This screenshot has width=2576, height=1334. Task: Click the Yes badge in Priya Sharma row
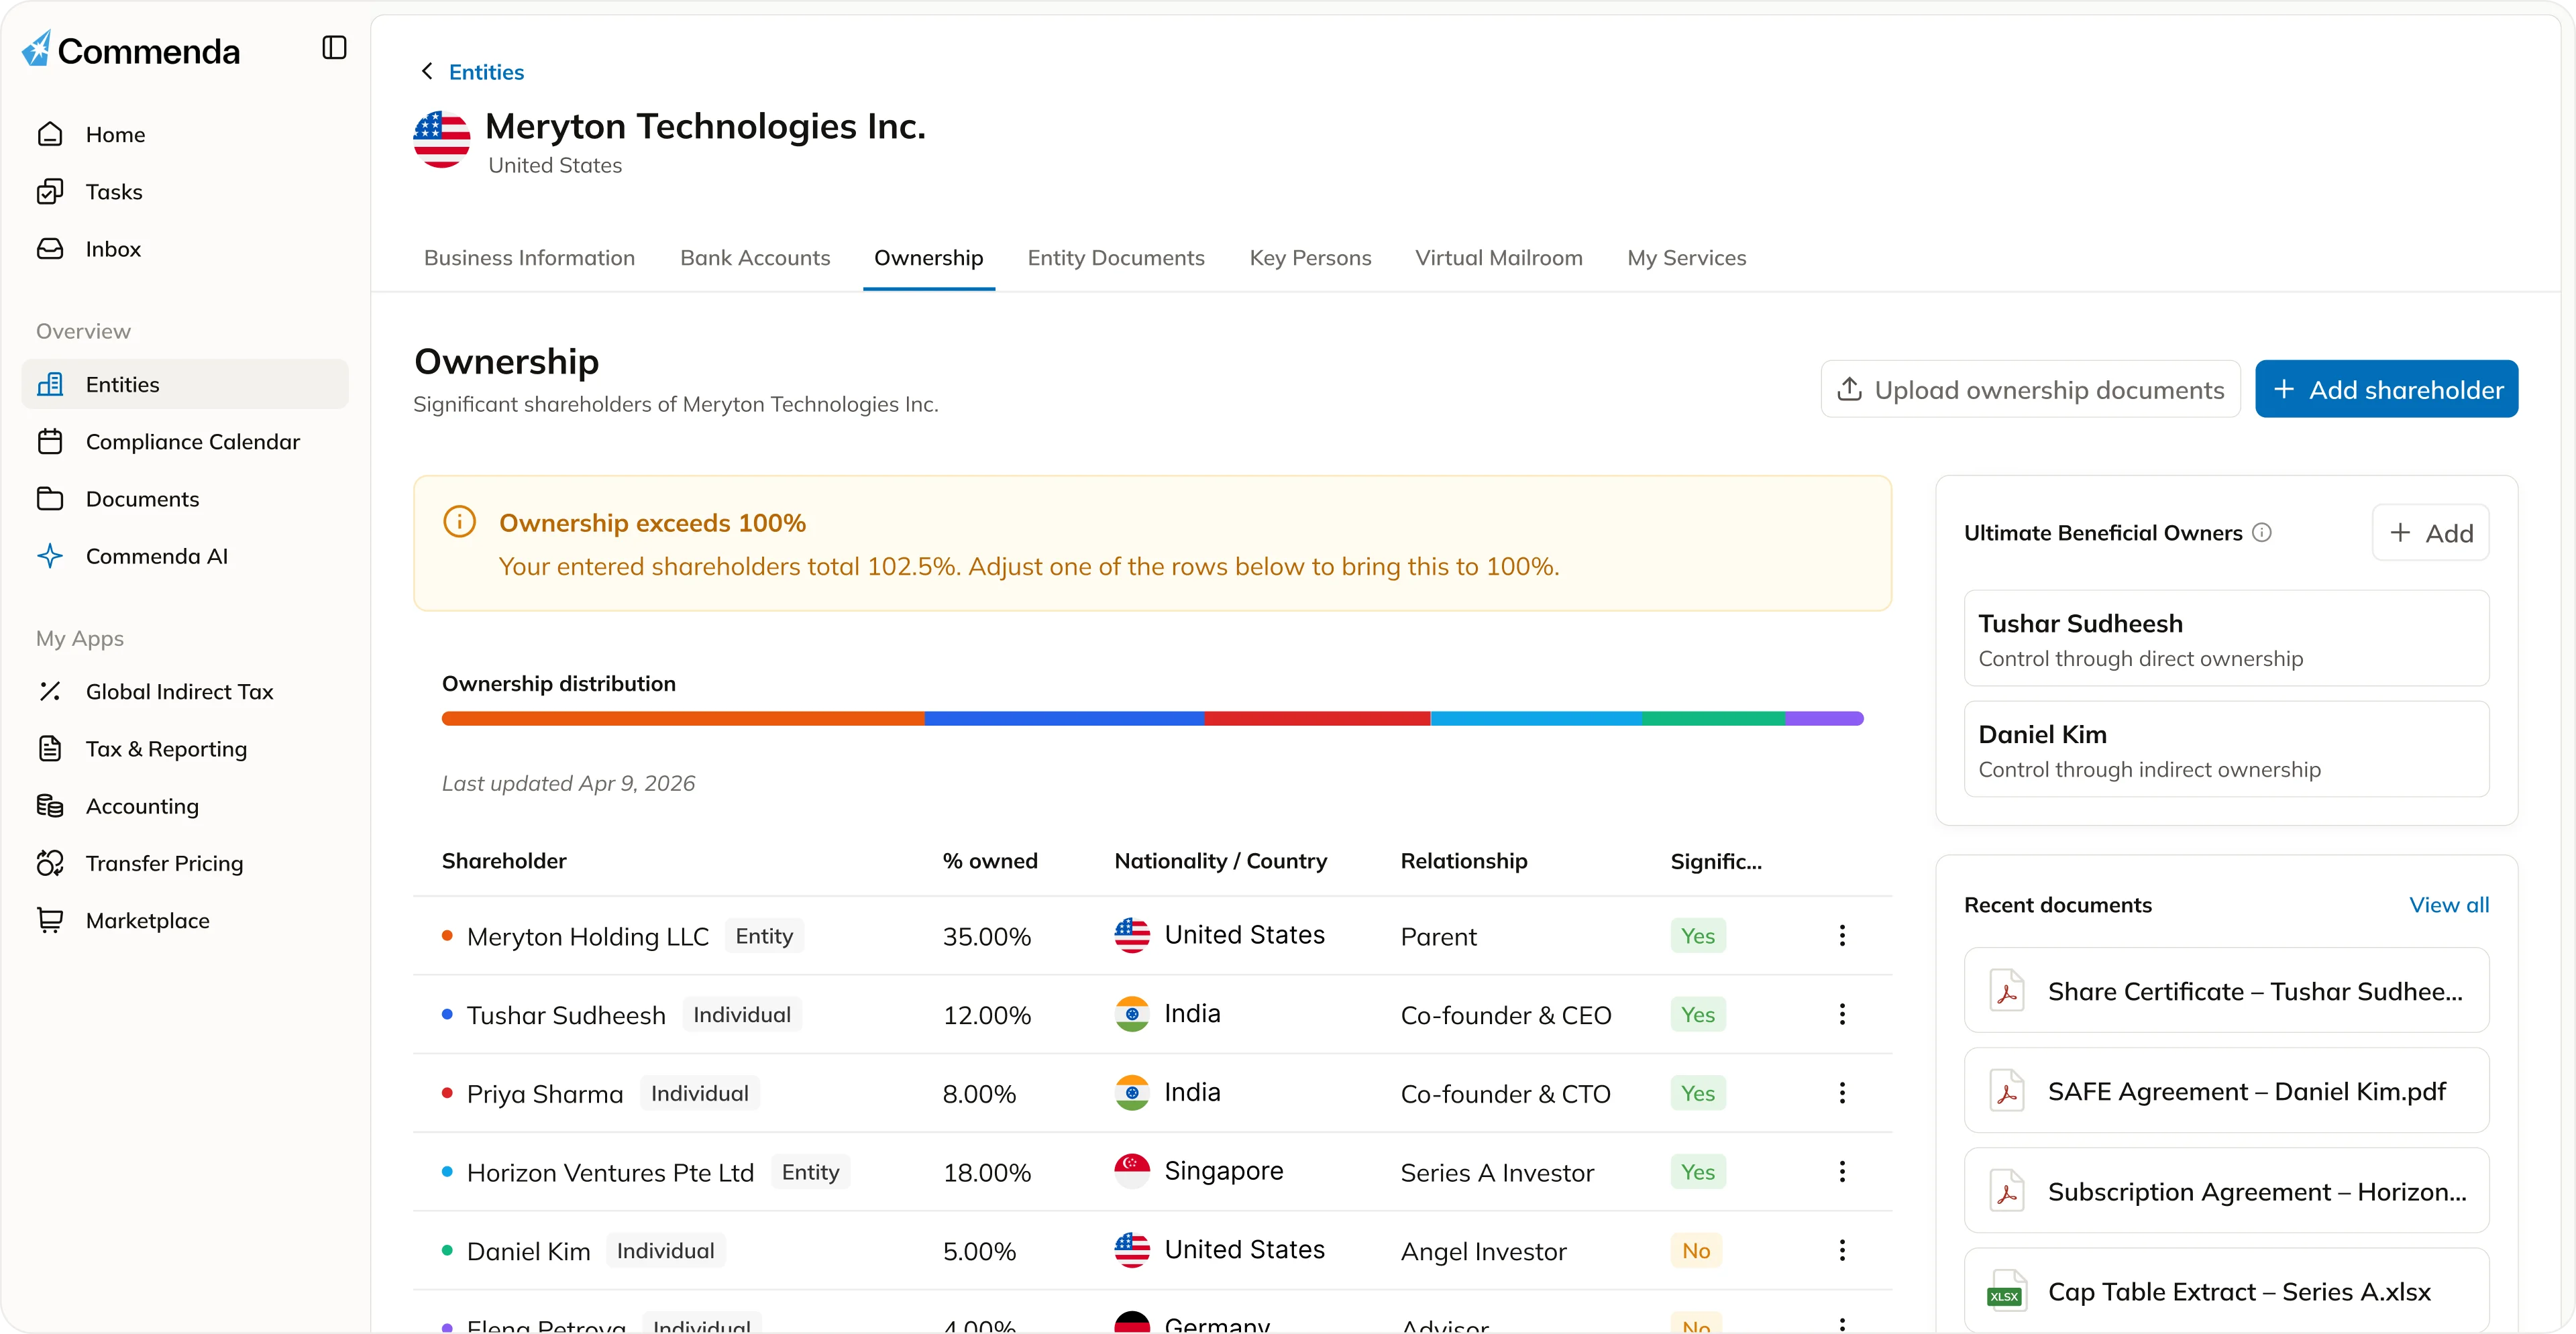[1698, 1093]
